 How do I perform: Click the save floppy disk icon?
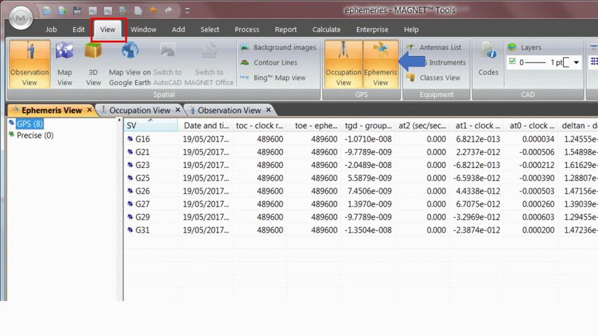(78, 10)
